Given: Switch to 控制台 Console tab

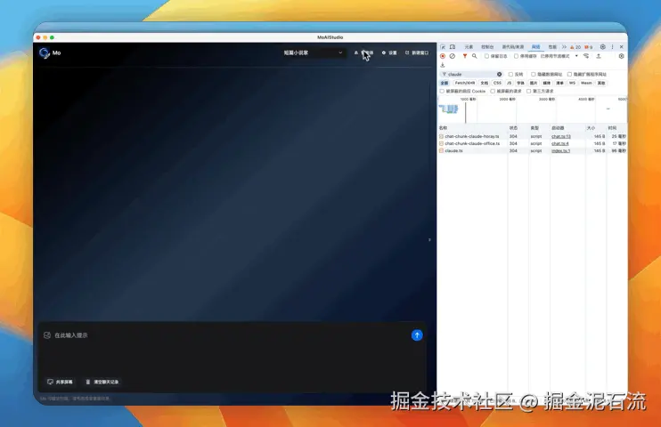Looking at the screenshot, I should 487,47.
